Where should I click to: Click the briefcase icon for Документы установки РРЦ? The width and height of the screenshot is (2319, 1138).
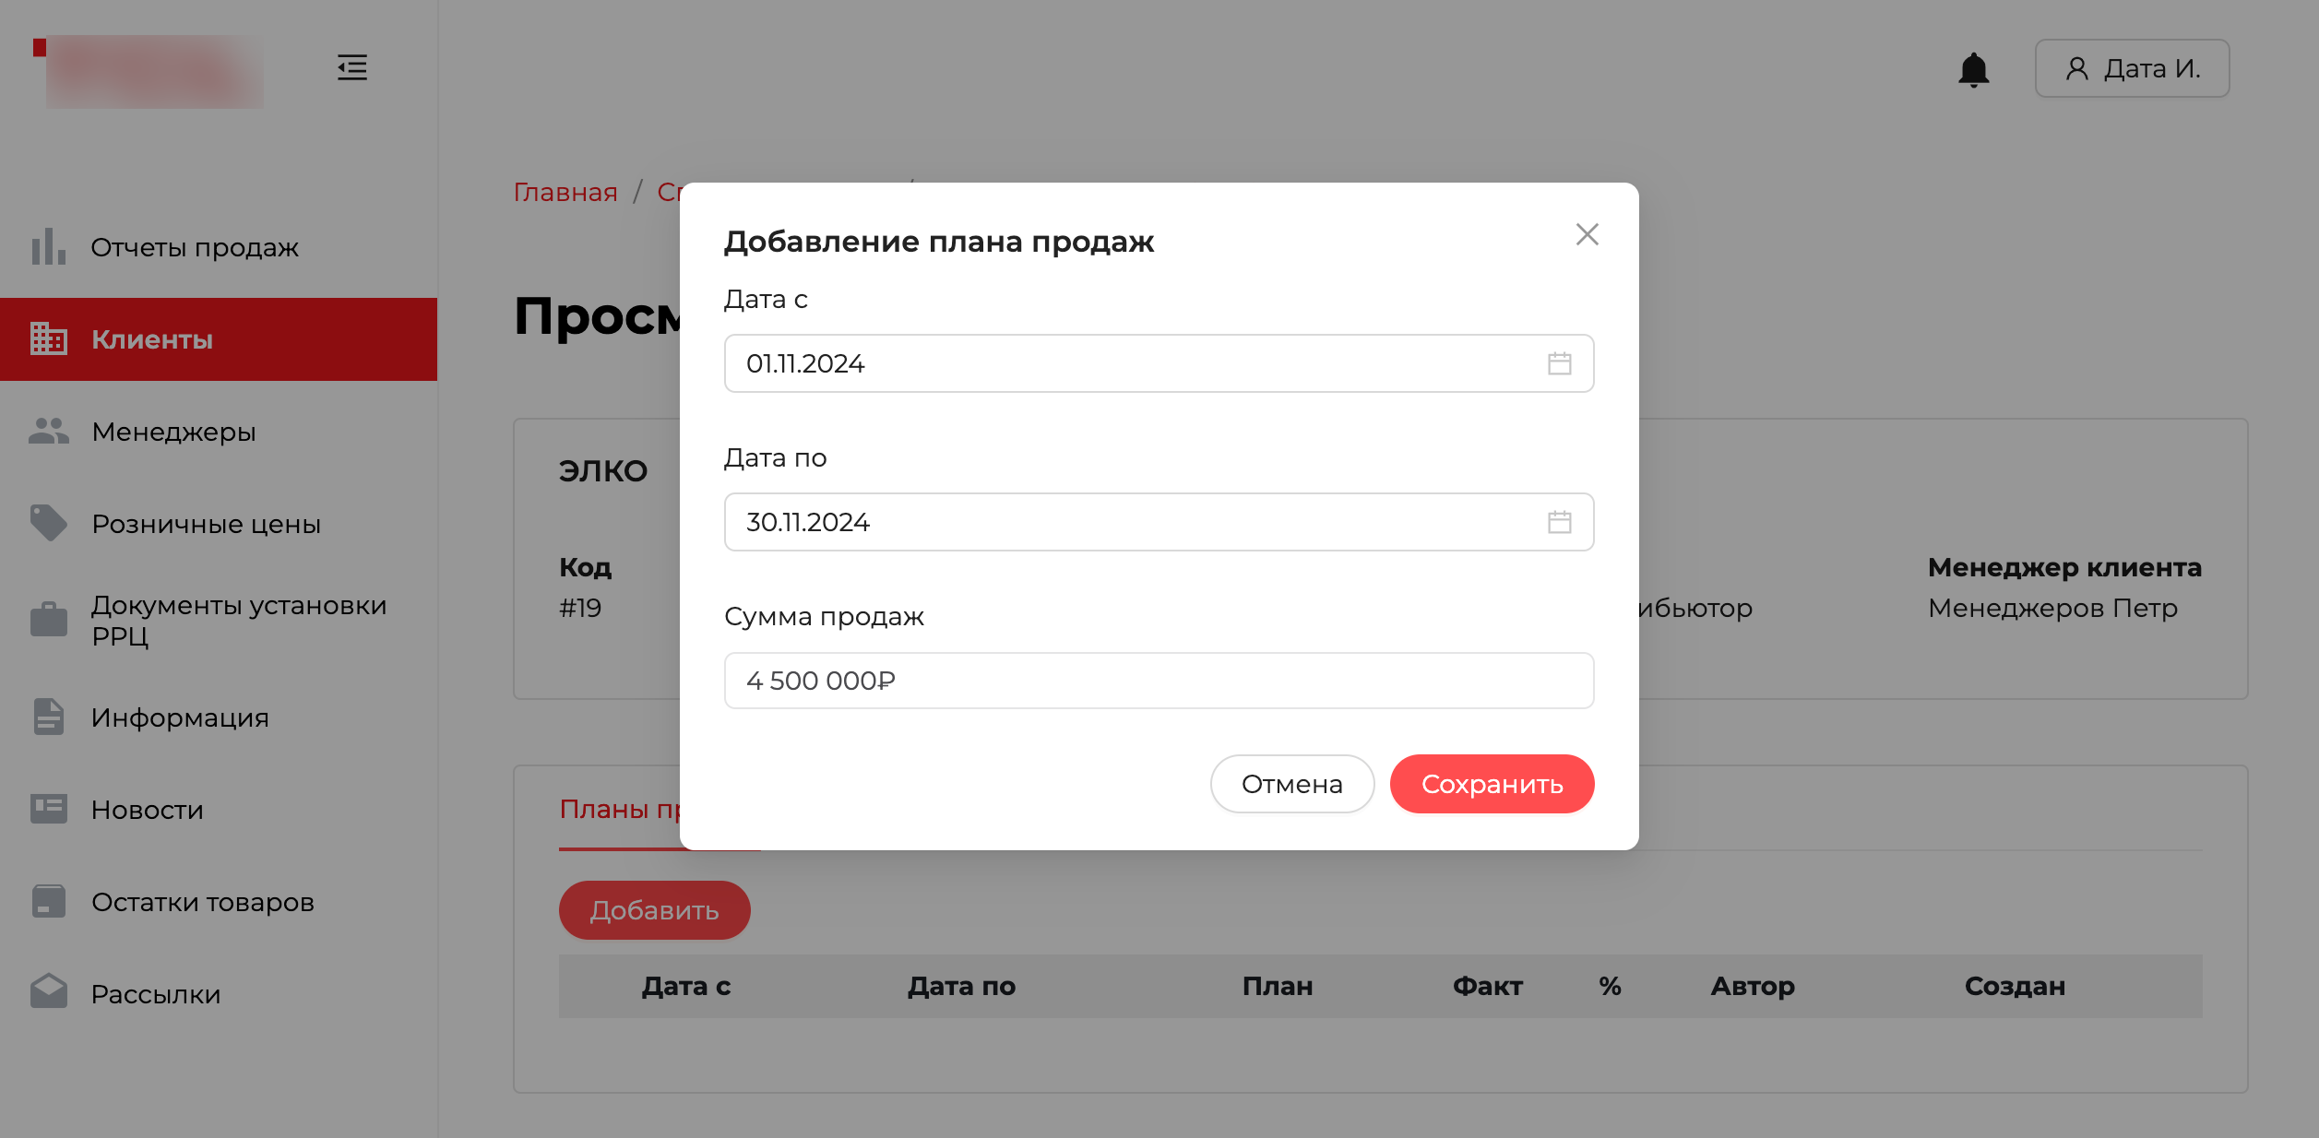[48, 620]
